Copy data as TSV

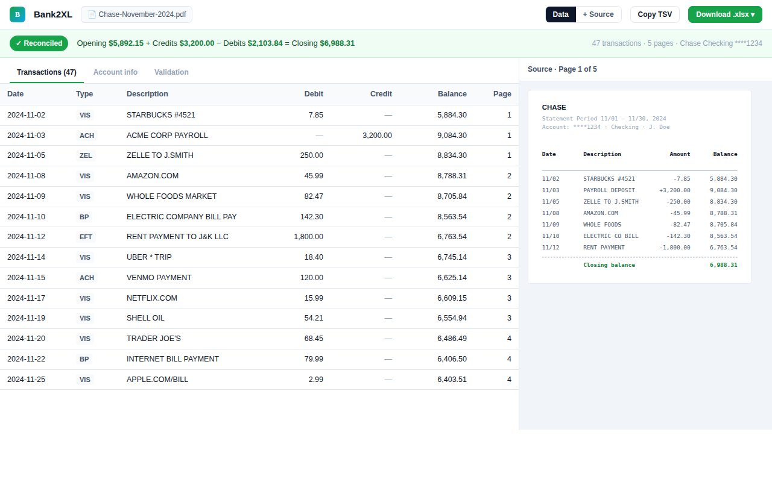coord(655,14)
